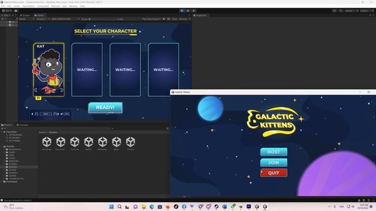Expand the Animations folder arrow

[4, 149]
